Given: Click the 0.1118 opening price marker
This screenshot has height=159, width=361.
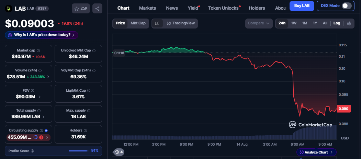Looking at the screenshot, I should click(119, 53).
